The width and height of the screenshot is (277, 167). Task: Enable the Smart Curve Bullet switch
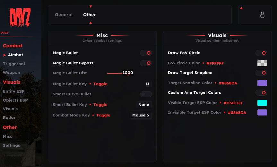click(146, 94)
